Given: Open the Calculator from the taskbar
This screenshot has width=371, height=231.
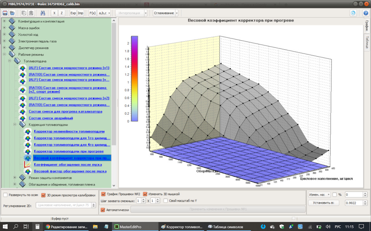Looking at the screenshot, I should (x=37, y=226).
